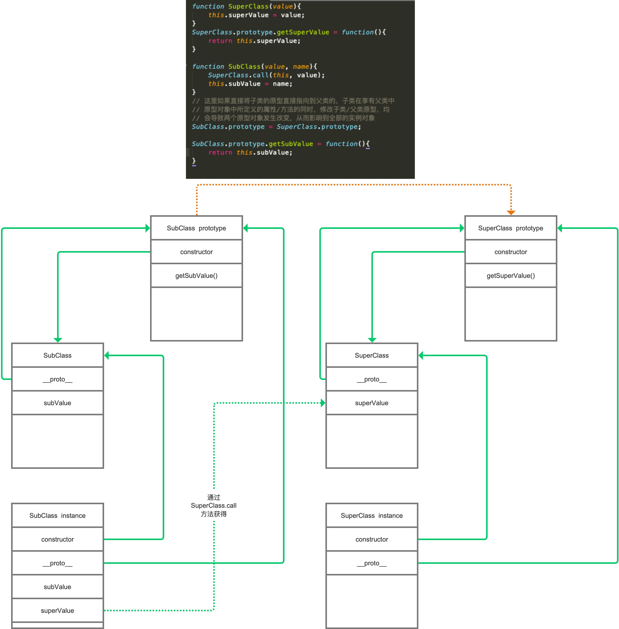The width and height of the screenshot is (619, 629).
Task: Click the 'getSuperValue()' cell
Action: point(510,275)
